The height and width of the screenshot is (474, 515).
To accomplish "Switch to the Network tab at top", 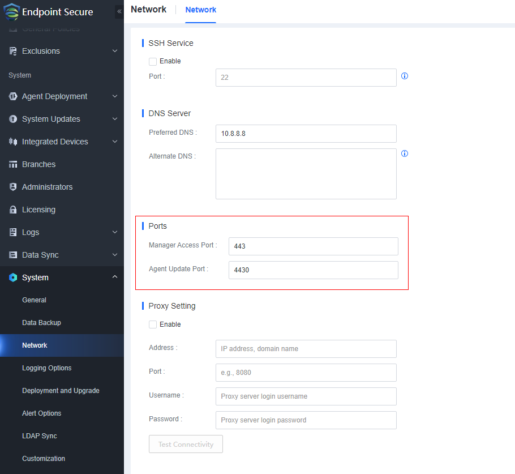I will pyautogui.click(x=201, y=10).
